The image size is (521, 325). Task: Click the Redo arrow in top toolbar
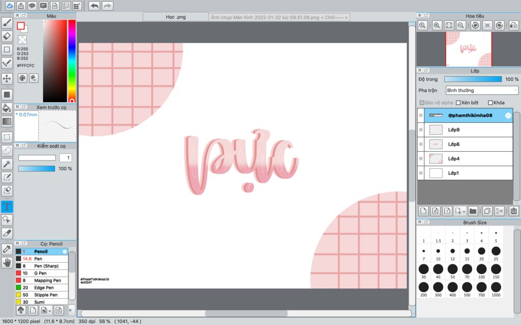107,6
